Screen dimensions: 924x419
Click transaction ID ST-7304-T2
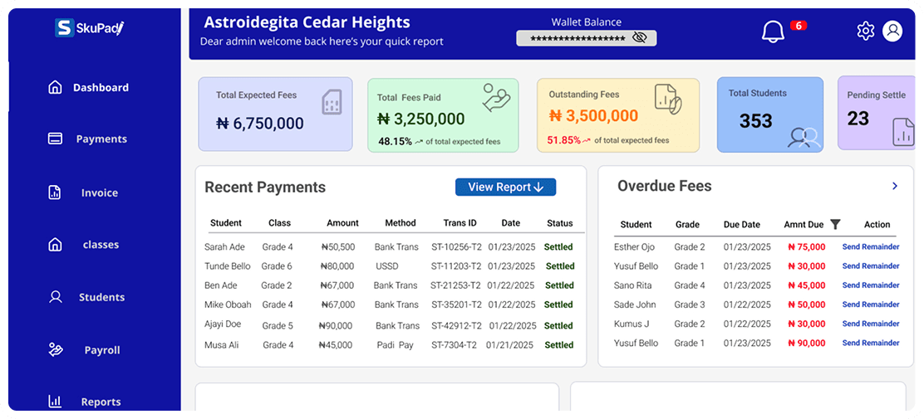(x=454, y=345)
